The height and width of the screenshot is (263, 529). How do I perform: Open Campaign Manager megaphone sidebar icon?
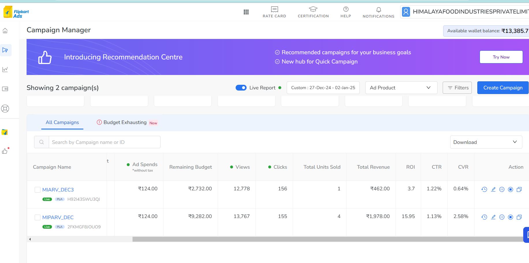[5, 50]
